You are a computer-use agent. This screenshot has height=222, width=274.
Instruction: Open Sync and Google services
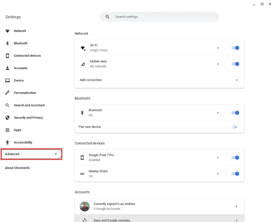tap(159, 220)
